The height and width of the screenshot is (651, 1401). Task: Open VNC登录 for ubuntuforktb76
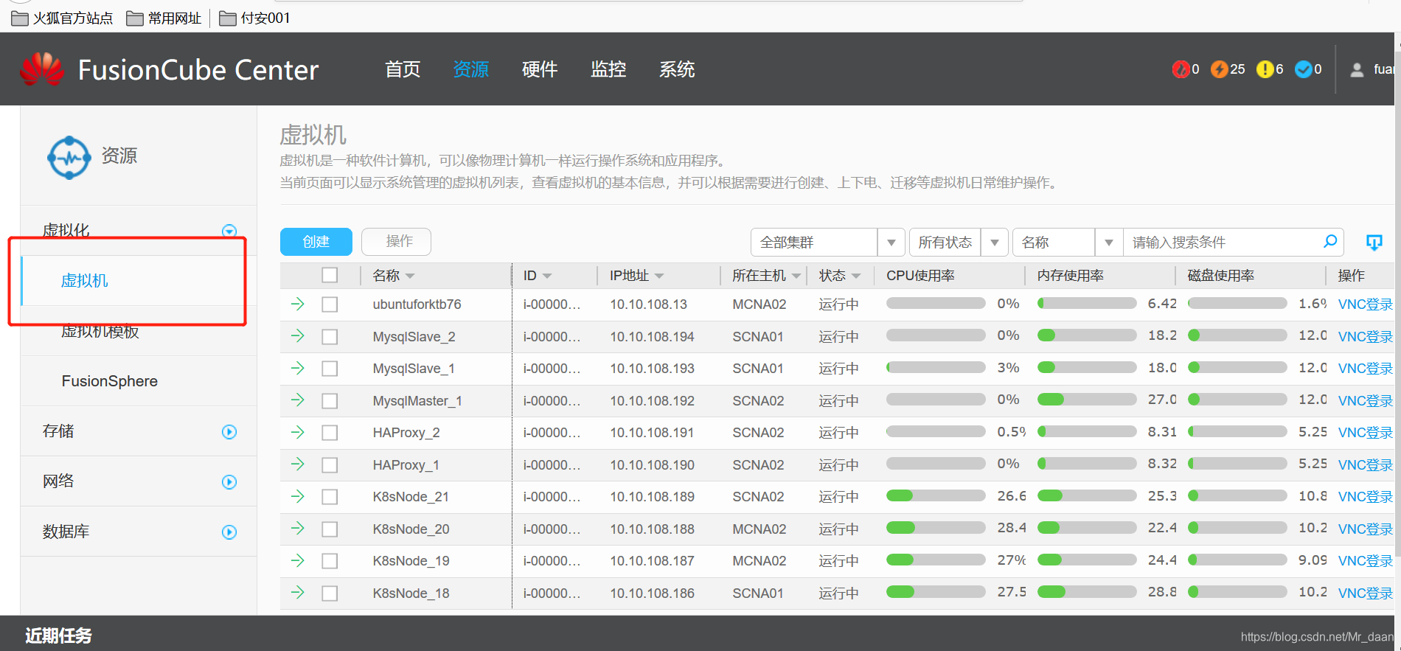coord(1366,304)
